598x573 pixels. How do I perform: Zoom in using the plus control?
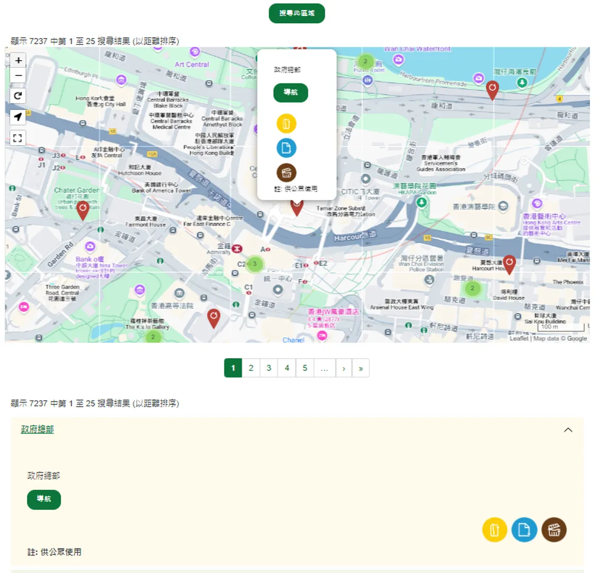tap(18, 60)
